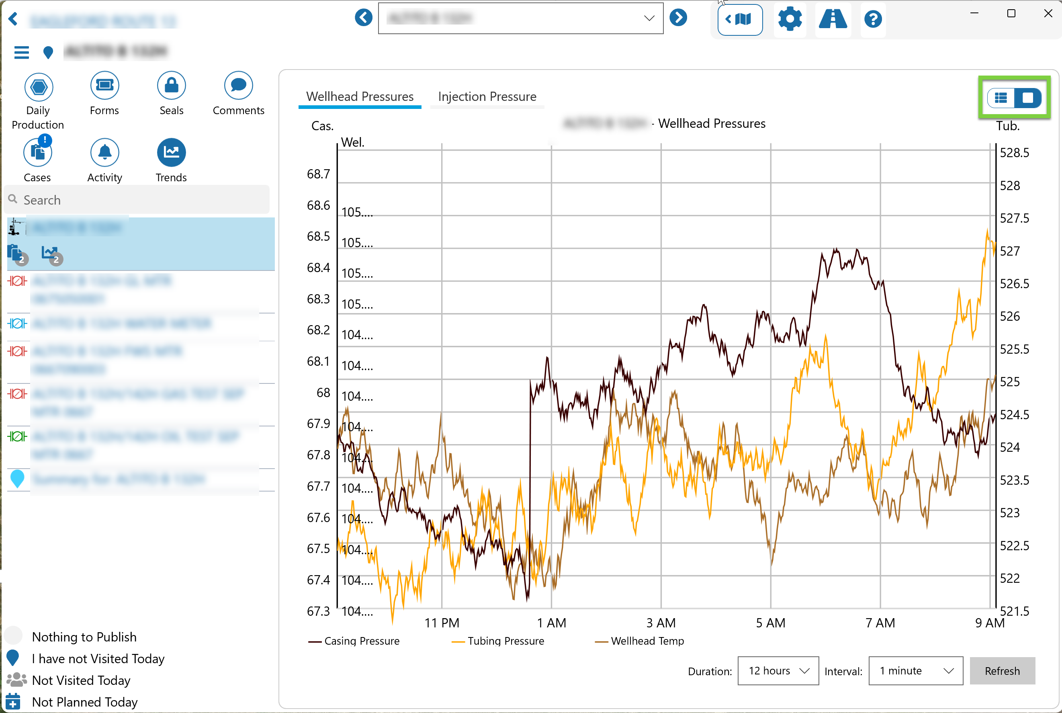
Task: Open the Forms icon
Action: 104,86
